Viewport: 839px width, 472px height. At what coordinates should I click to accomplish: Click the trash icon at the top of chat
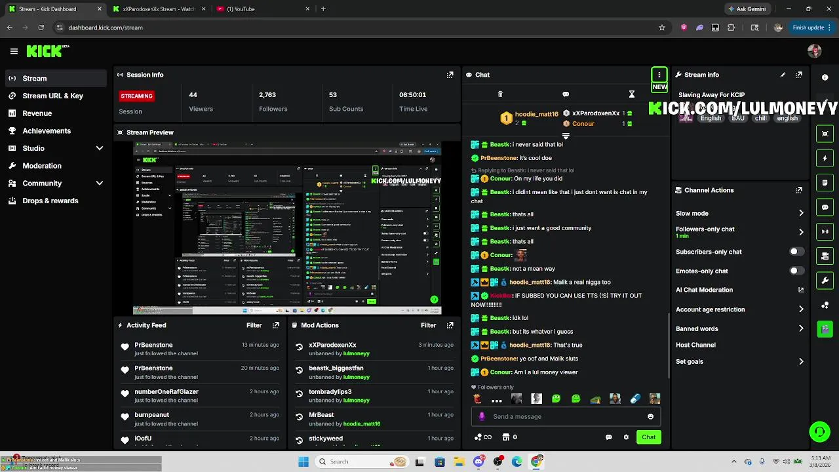(x=500, y=94)
